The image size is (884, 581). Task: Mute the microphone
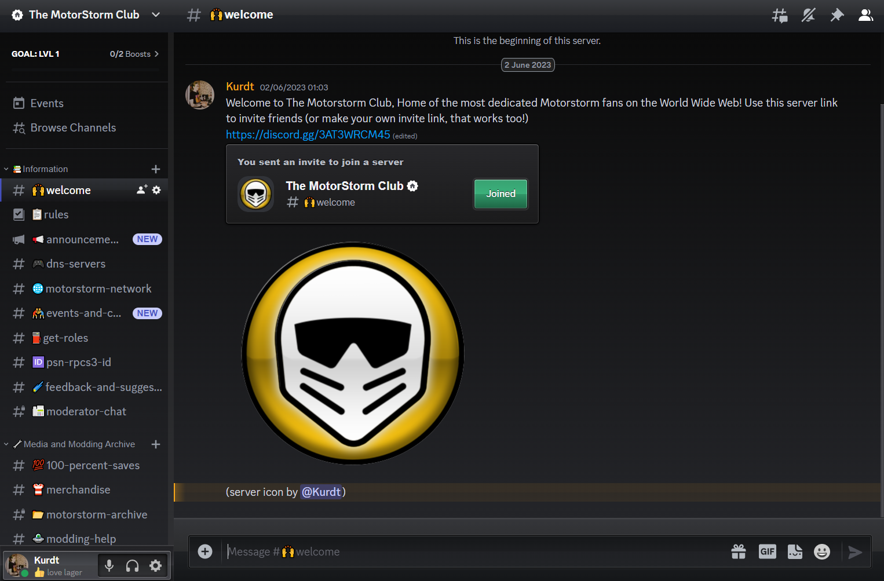coord(109,565)
